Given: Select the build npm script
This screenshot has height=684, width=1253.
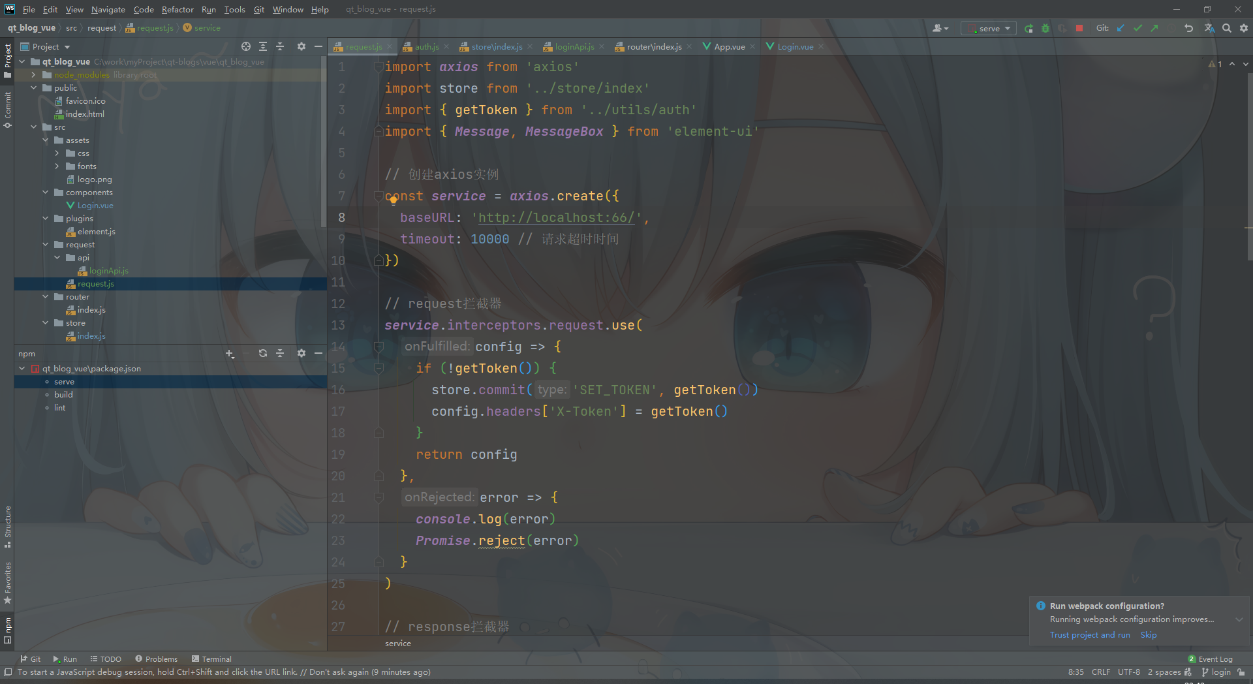Looking at the screenshot, I should point(63,395).
